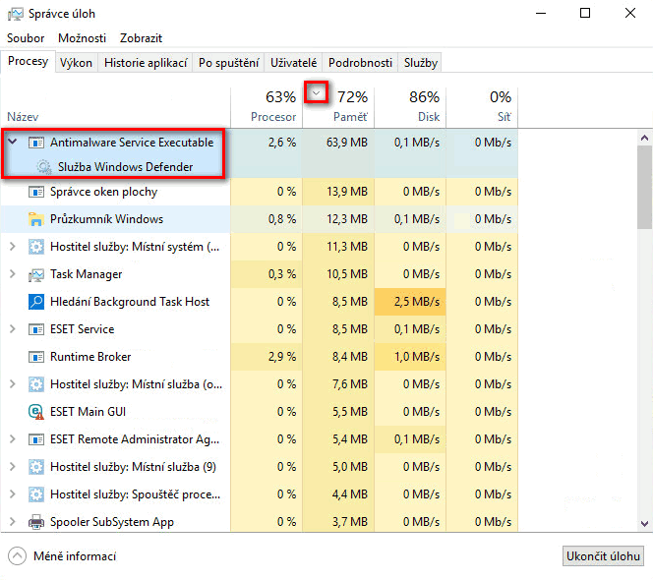Click the vertical scrollbar thumb
653x580 pixels.
click(x=645, y=188)
